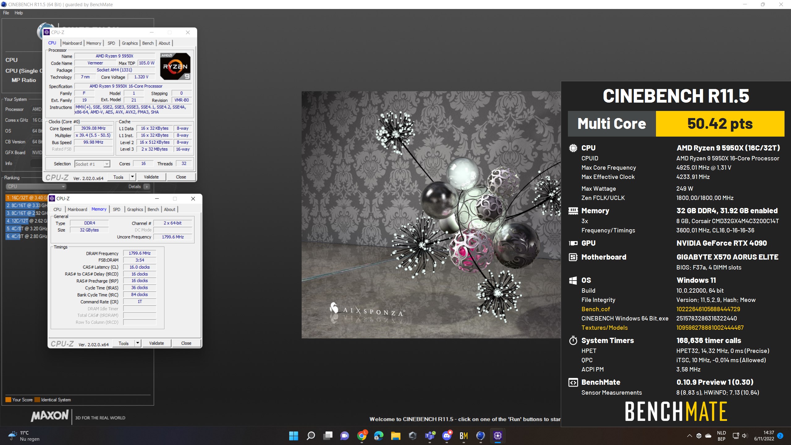The width and height of the screenshot is (791, 445).
Task: Click Validate in the upper CPU-Z window
Action: (x=151, y=177)
